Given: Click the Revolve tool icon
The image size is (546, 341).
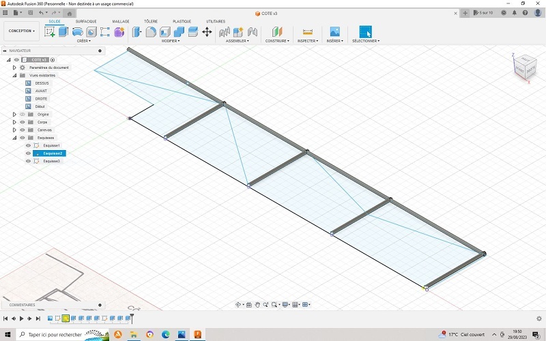Looking at the screenshot, I should [78, 31].
